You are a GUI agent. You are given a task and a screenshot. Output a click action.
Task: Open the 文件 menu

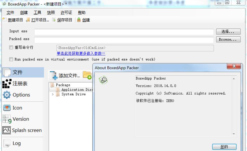coord(10,12)
